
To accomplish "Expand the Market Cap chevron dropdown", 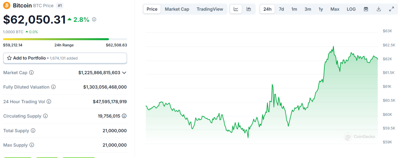I will tap(124, 73).
